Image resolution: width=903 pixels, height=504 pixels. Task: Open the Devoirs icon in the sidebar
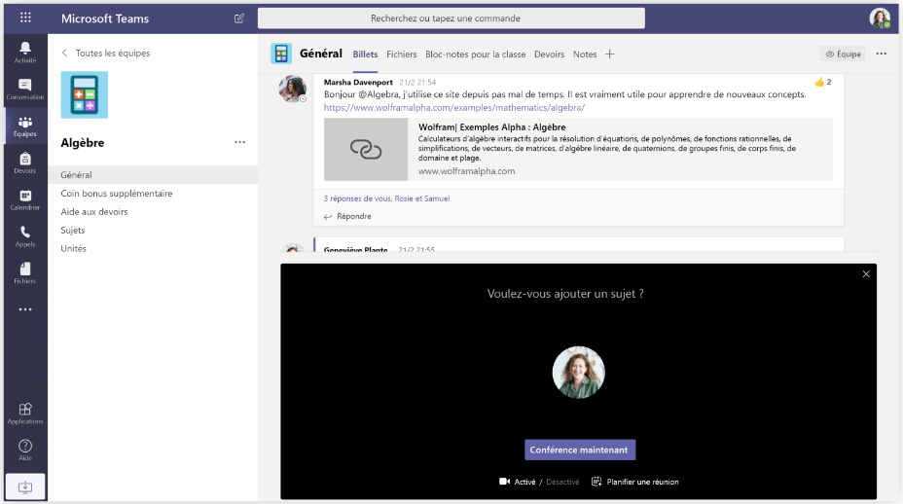(x=24, y=162)
